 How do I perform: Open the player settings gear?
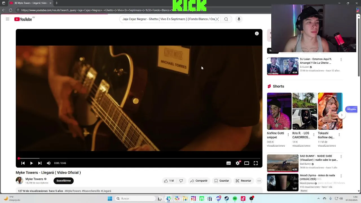[238, 163]
